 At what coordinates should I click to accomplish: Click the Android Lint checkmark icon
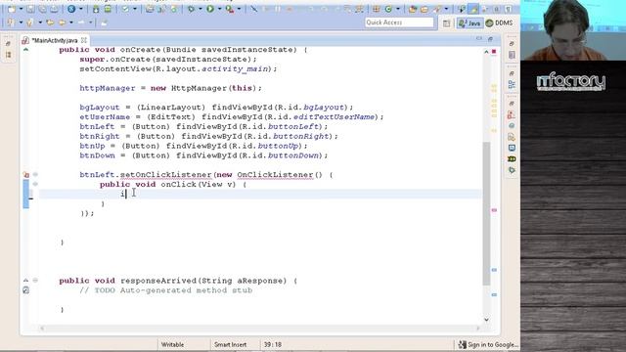[x=125, y=9]
